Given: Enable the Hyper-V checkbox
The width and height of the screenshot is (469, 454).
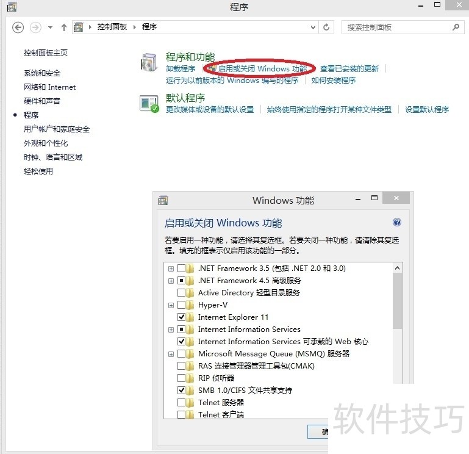Looking at the screenshot, I should (181, 304).
